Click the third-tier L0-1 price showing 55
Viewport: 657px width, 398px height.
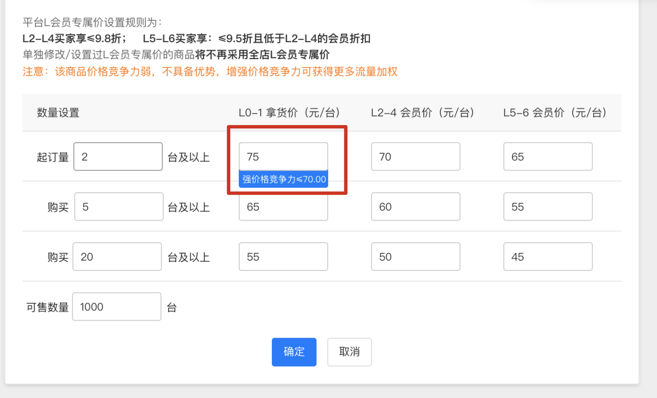coord(283,256)
